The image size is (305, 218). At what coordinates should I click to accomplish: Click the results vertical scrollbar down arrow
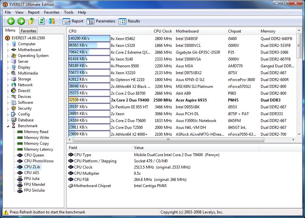click(299, 134)
